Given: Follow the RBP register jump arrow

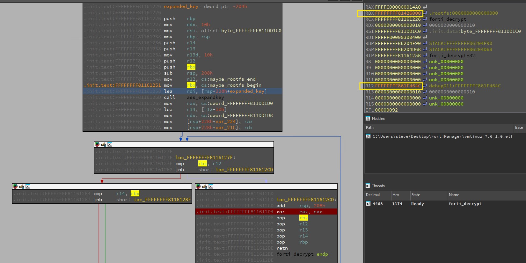Looking at the screenshot, I should 425,43.
